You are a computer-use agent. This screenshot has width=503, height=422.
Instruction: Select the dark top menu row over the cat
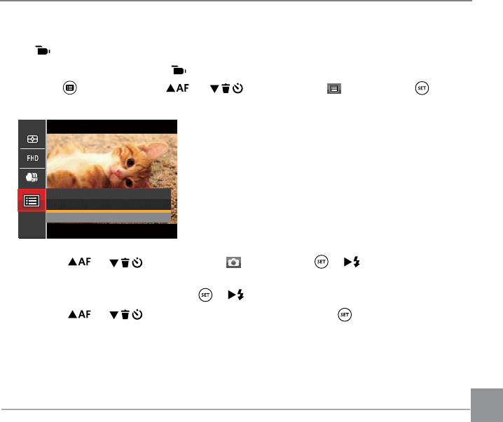coord(109,194)
